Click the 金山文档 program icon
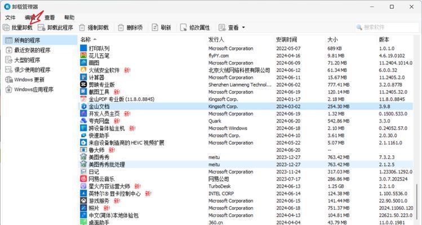422x225 pixels. [x=83, y=106]
